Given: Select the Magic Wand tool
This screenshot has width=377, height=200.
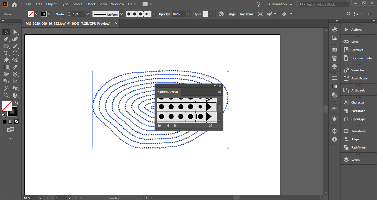Looking at the screenshot, I should pos(6,88).
